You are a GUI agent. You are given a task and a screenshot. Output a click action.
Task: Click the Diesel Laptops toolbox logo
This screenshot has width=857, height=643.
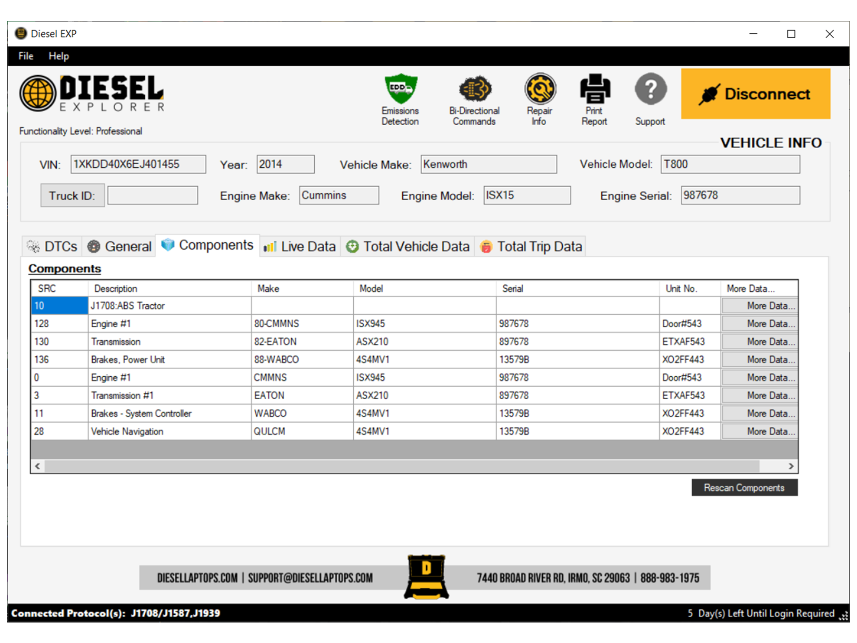tap(426, 577)
